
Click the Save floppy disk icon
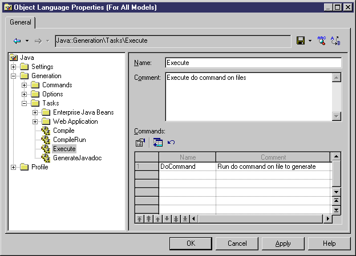301,40
